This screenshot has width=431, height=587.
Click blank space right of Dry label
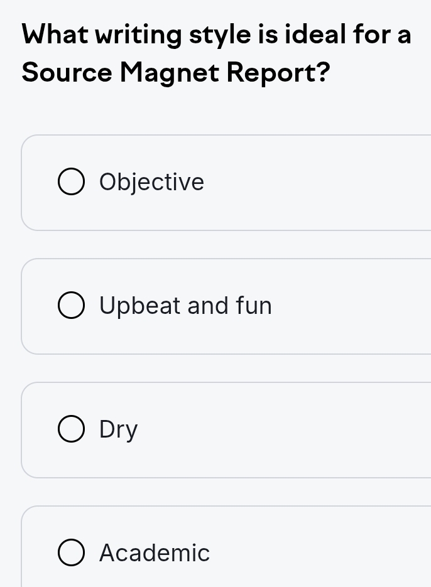click(283, 430)
